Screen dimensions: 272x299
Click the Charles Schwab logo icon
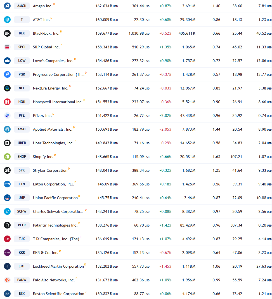coord(7,211)
